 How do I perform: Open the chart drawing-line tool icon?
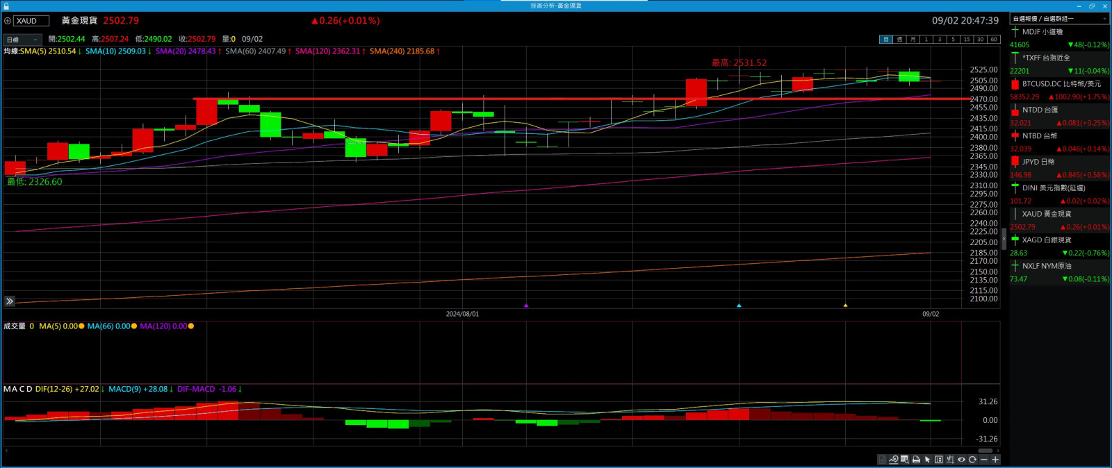[894, 460]
